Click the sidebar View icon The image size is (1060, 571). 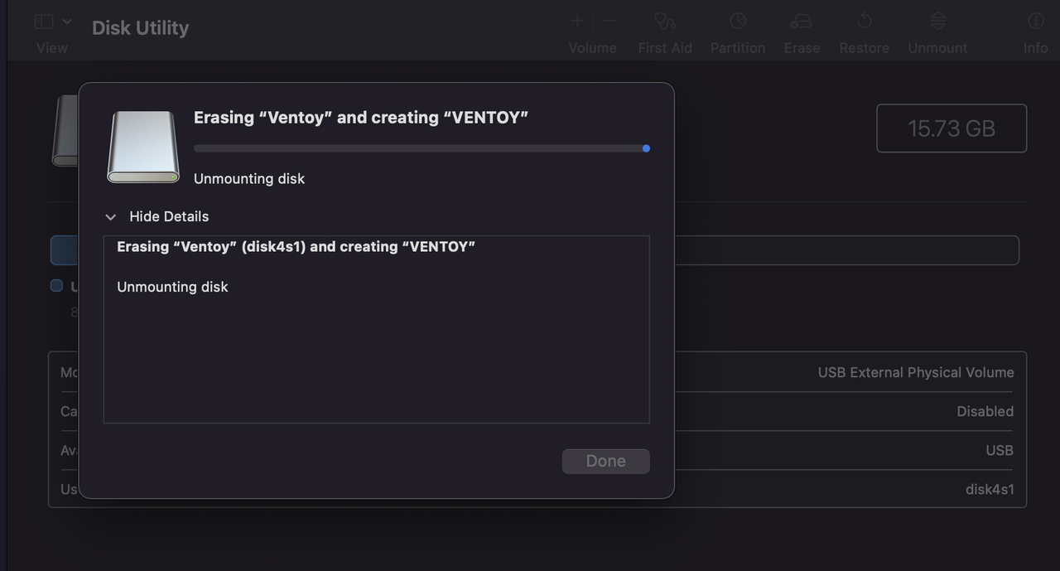pos(44,22)
